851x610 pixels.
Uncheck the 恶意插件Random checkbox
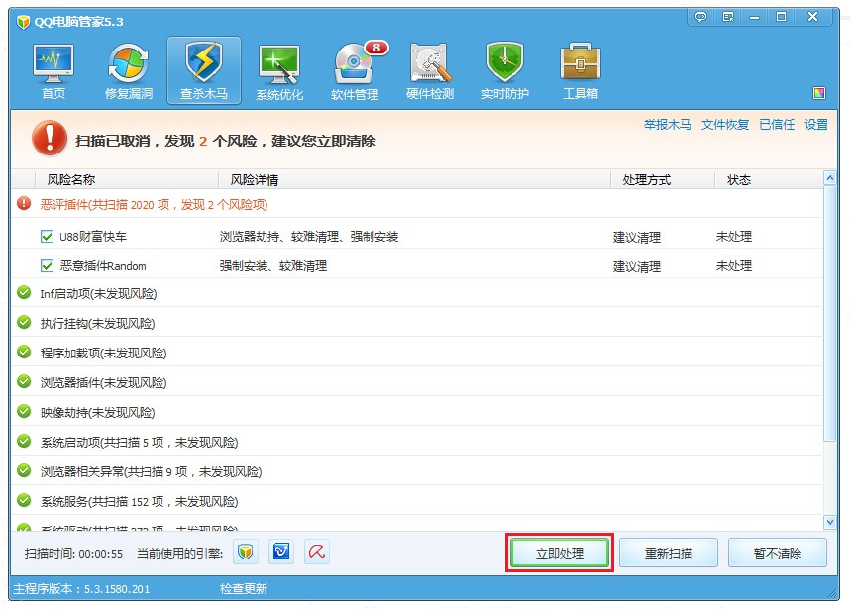coord(47,266)
